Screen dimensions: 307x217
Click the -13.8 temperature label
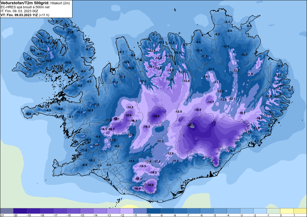click(131, 135)
